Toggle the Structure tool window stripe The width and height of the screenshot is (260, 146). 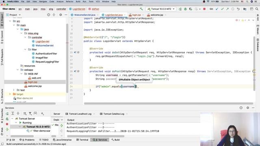[2, 96]
